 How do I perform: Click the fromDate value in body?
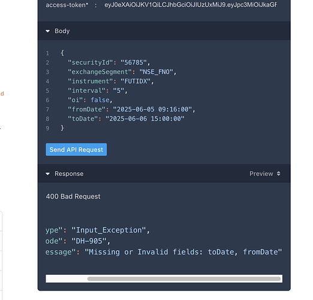(152, 109)
